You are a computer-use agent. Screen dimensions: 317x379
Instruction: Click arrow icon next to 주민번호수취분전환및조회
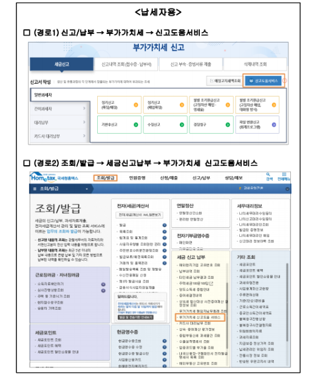pos(165,250)
